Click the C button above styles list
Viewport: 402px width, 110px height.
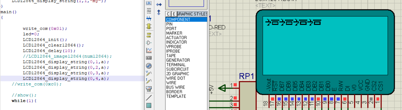pyautogui.click(x=168, y=14)
